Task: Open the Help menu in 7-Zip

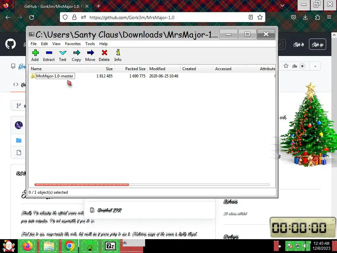Action: coord(103,44)
